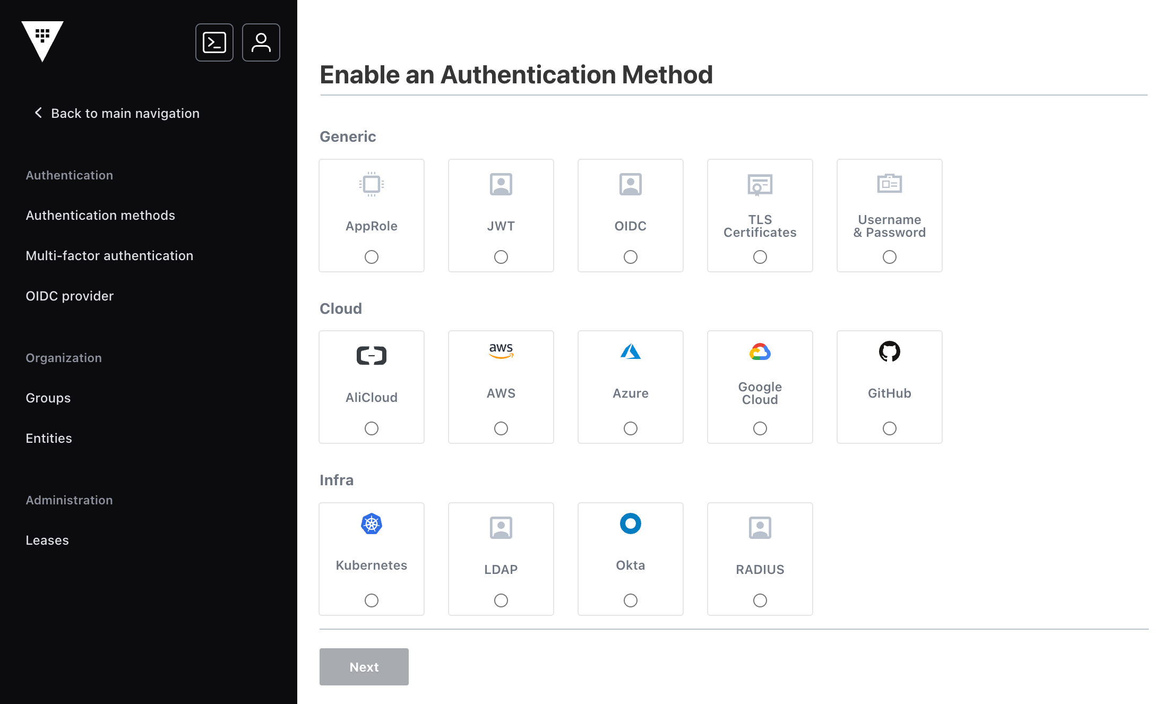This screenshot has height=704, width=1171.
Task: Click the RADIUS user icon
Action: (760, 528)
